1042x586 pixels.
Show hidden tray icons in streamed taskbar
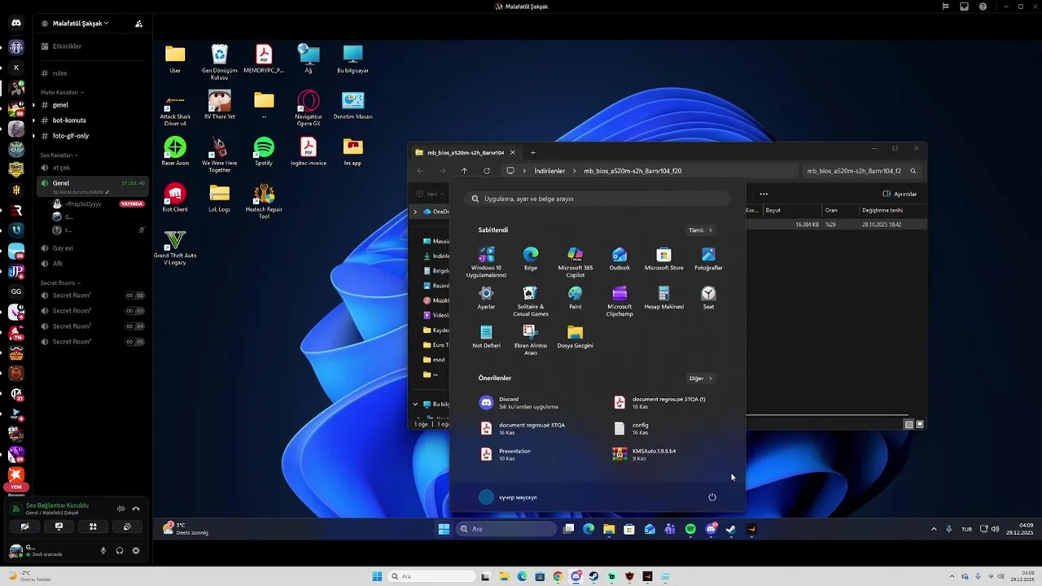[x=934, y=529]
